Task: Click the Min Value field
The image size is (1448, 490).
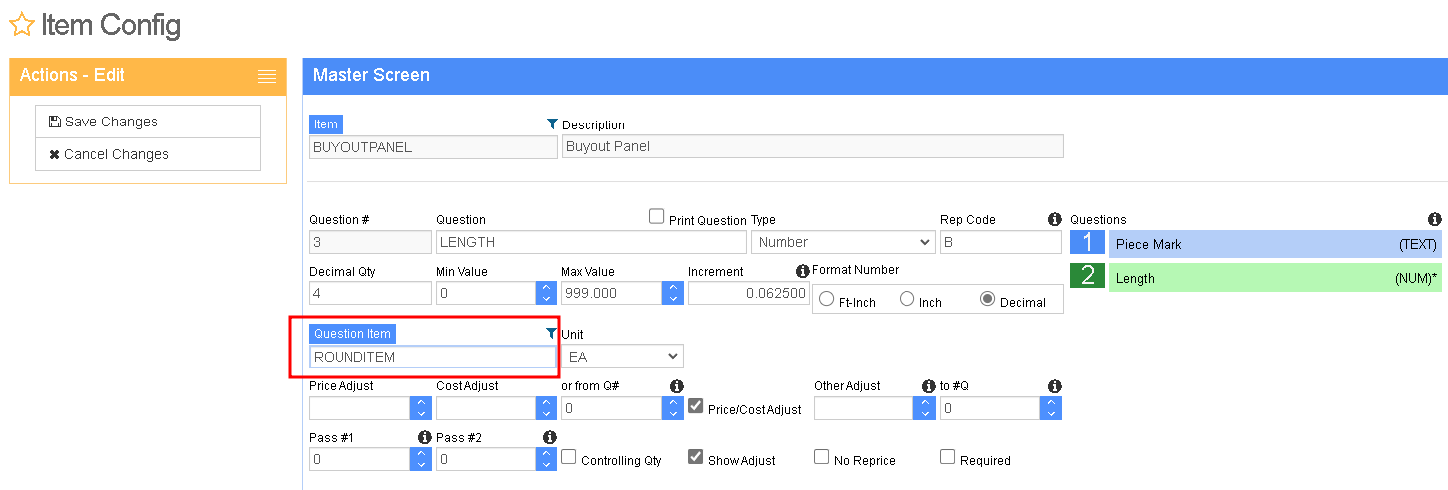Action: 486,293
